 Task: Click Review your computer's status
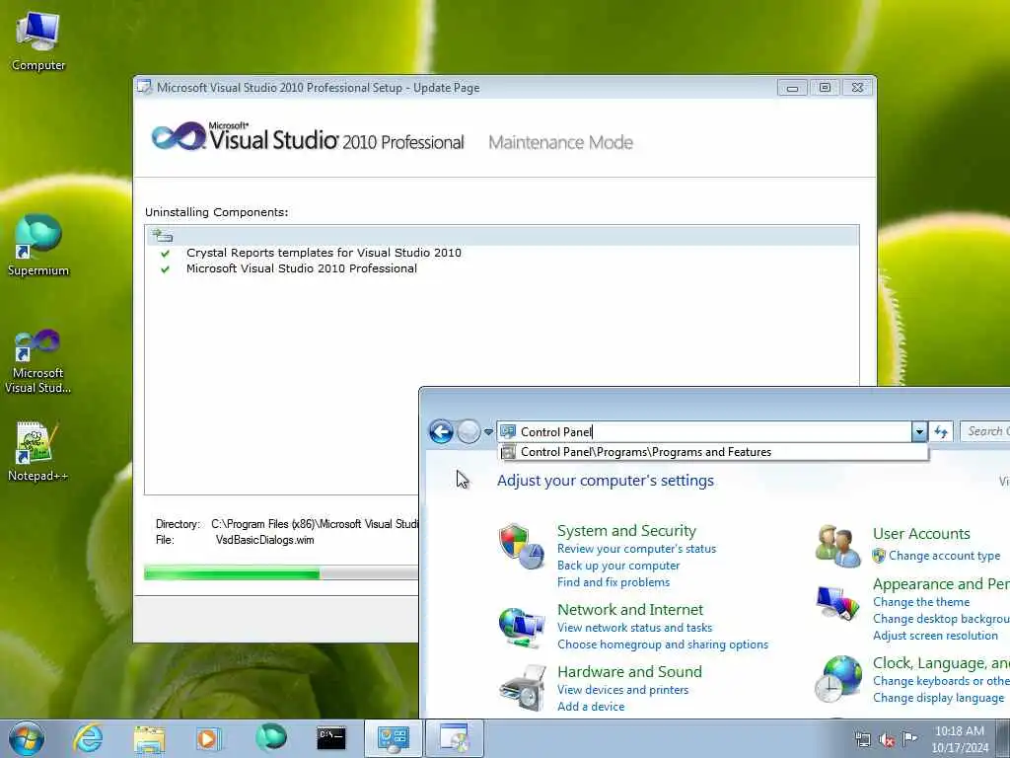click(x=636, y=549)
